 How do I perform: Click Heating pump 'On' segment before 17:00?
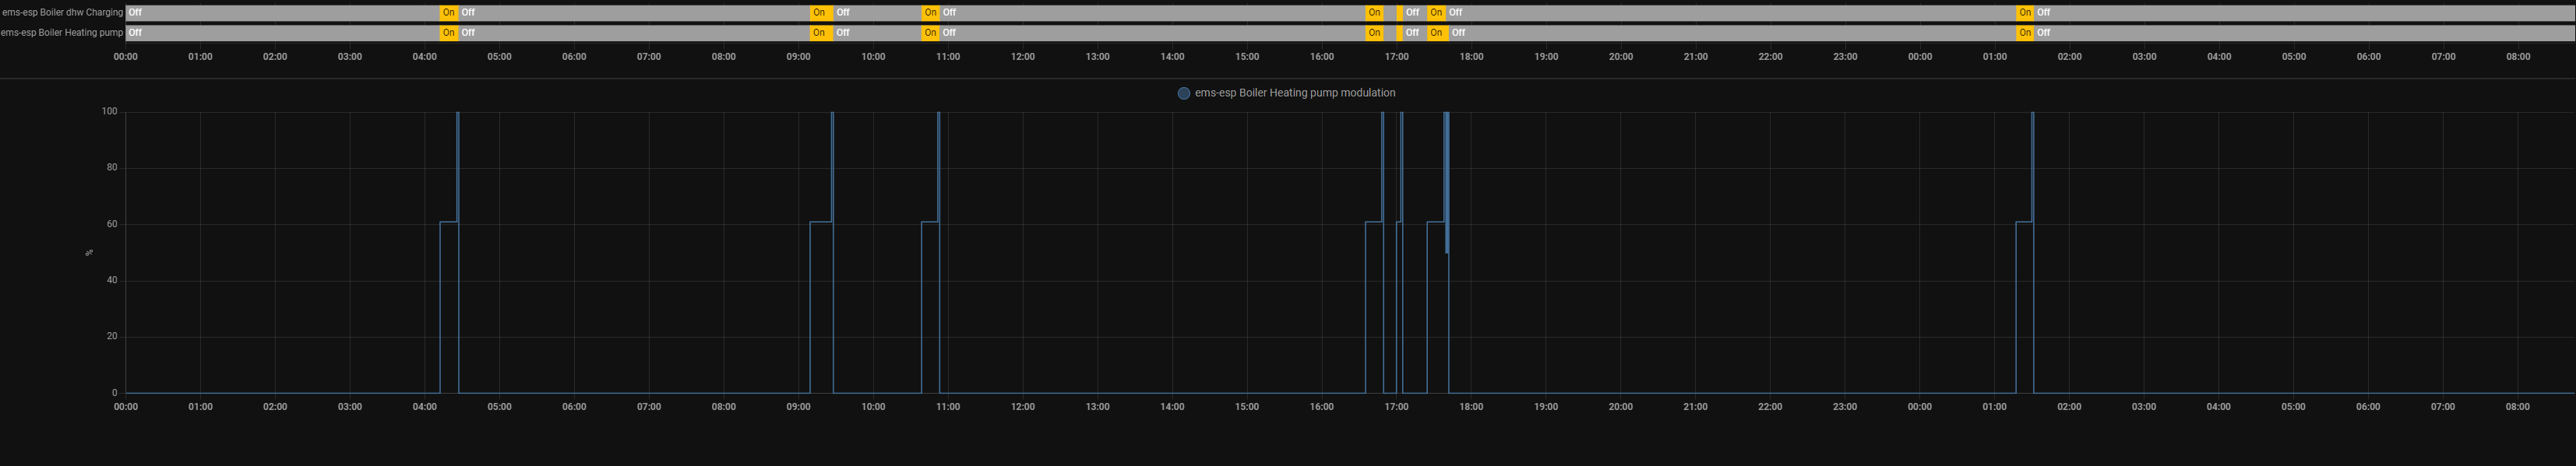click(x=1375, y=33)
